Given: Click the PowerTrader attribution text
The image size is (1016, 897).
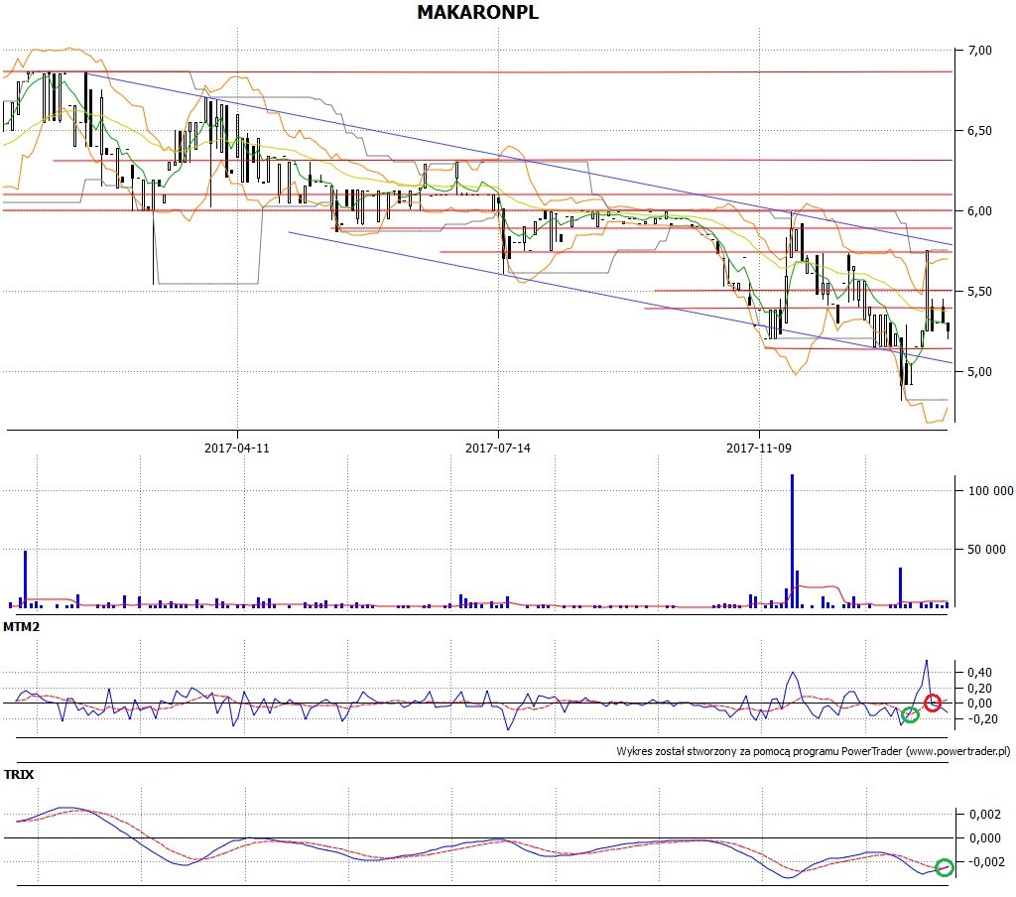Looking at the screenshot, I should coord(814,751).
